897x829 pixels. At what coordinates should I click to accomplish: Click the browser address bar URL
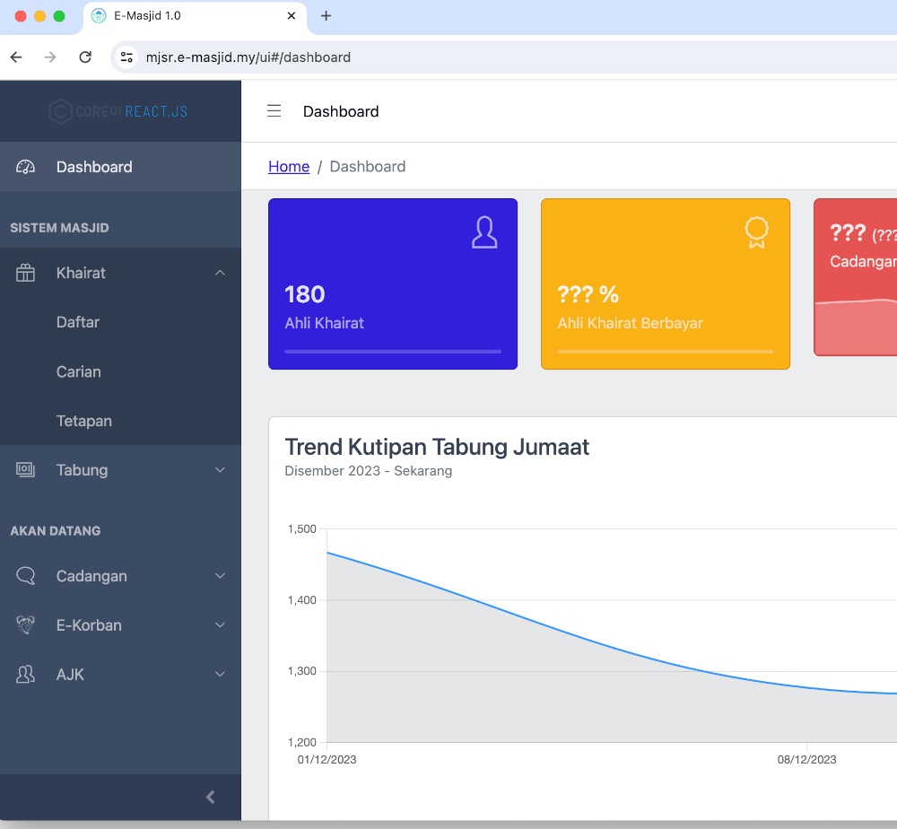tap(248, 57)
